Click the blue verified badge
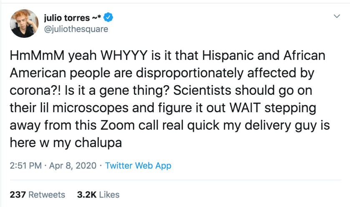 tap(109, 17)
